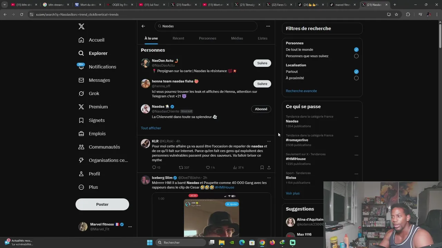Click the Poster button

(102, 204)
